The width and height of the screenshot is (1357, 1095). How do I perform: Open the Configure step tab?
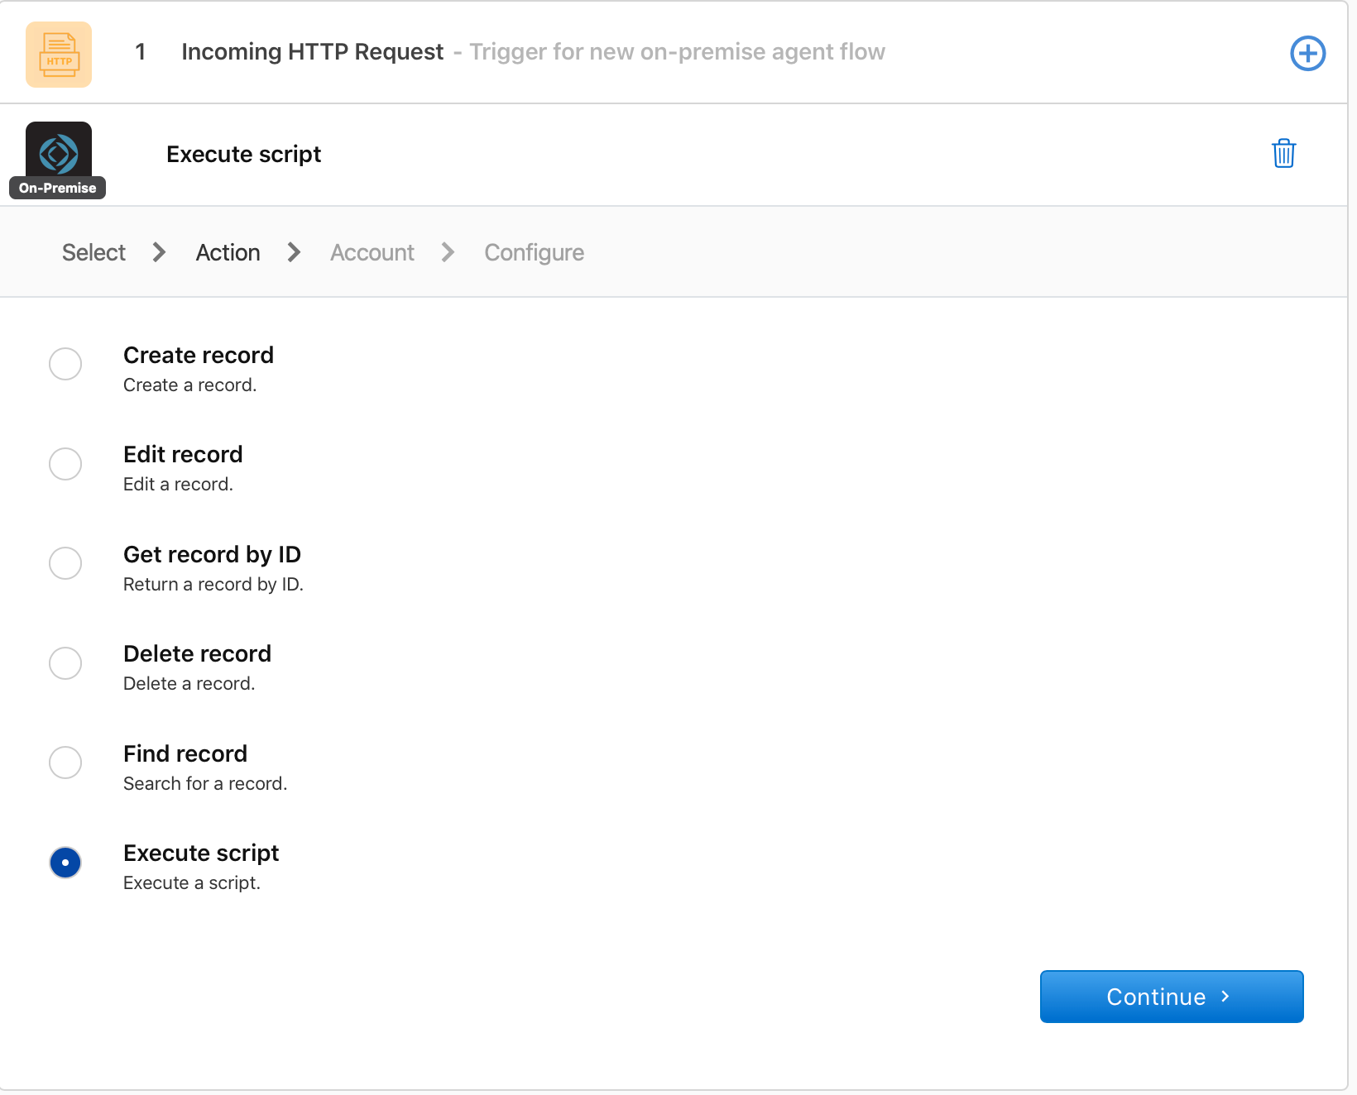coord(534,252)
